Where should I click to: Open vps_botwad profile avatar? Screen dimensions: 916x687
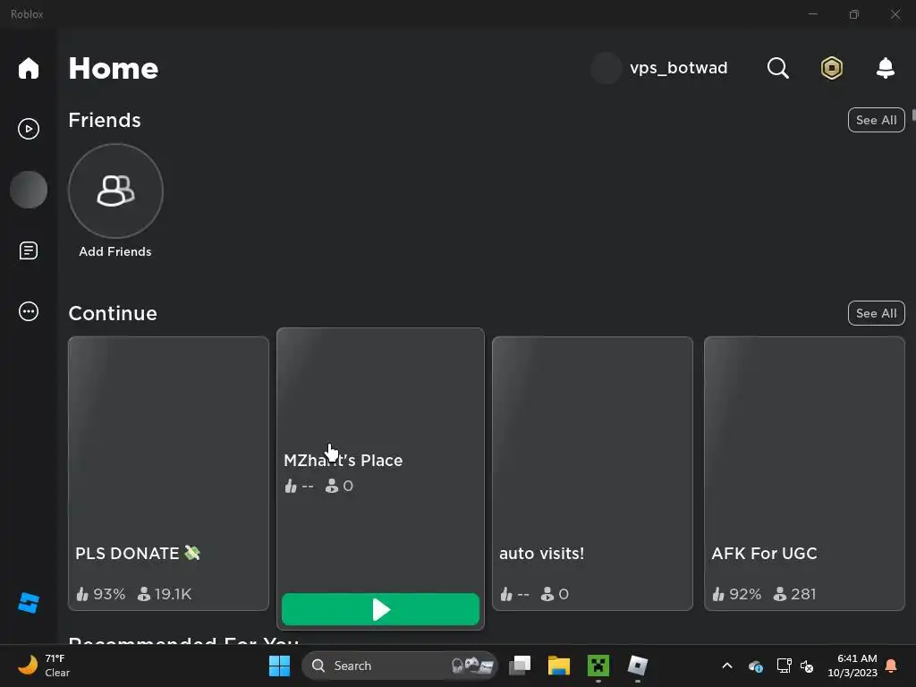[606, 68]
